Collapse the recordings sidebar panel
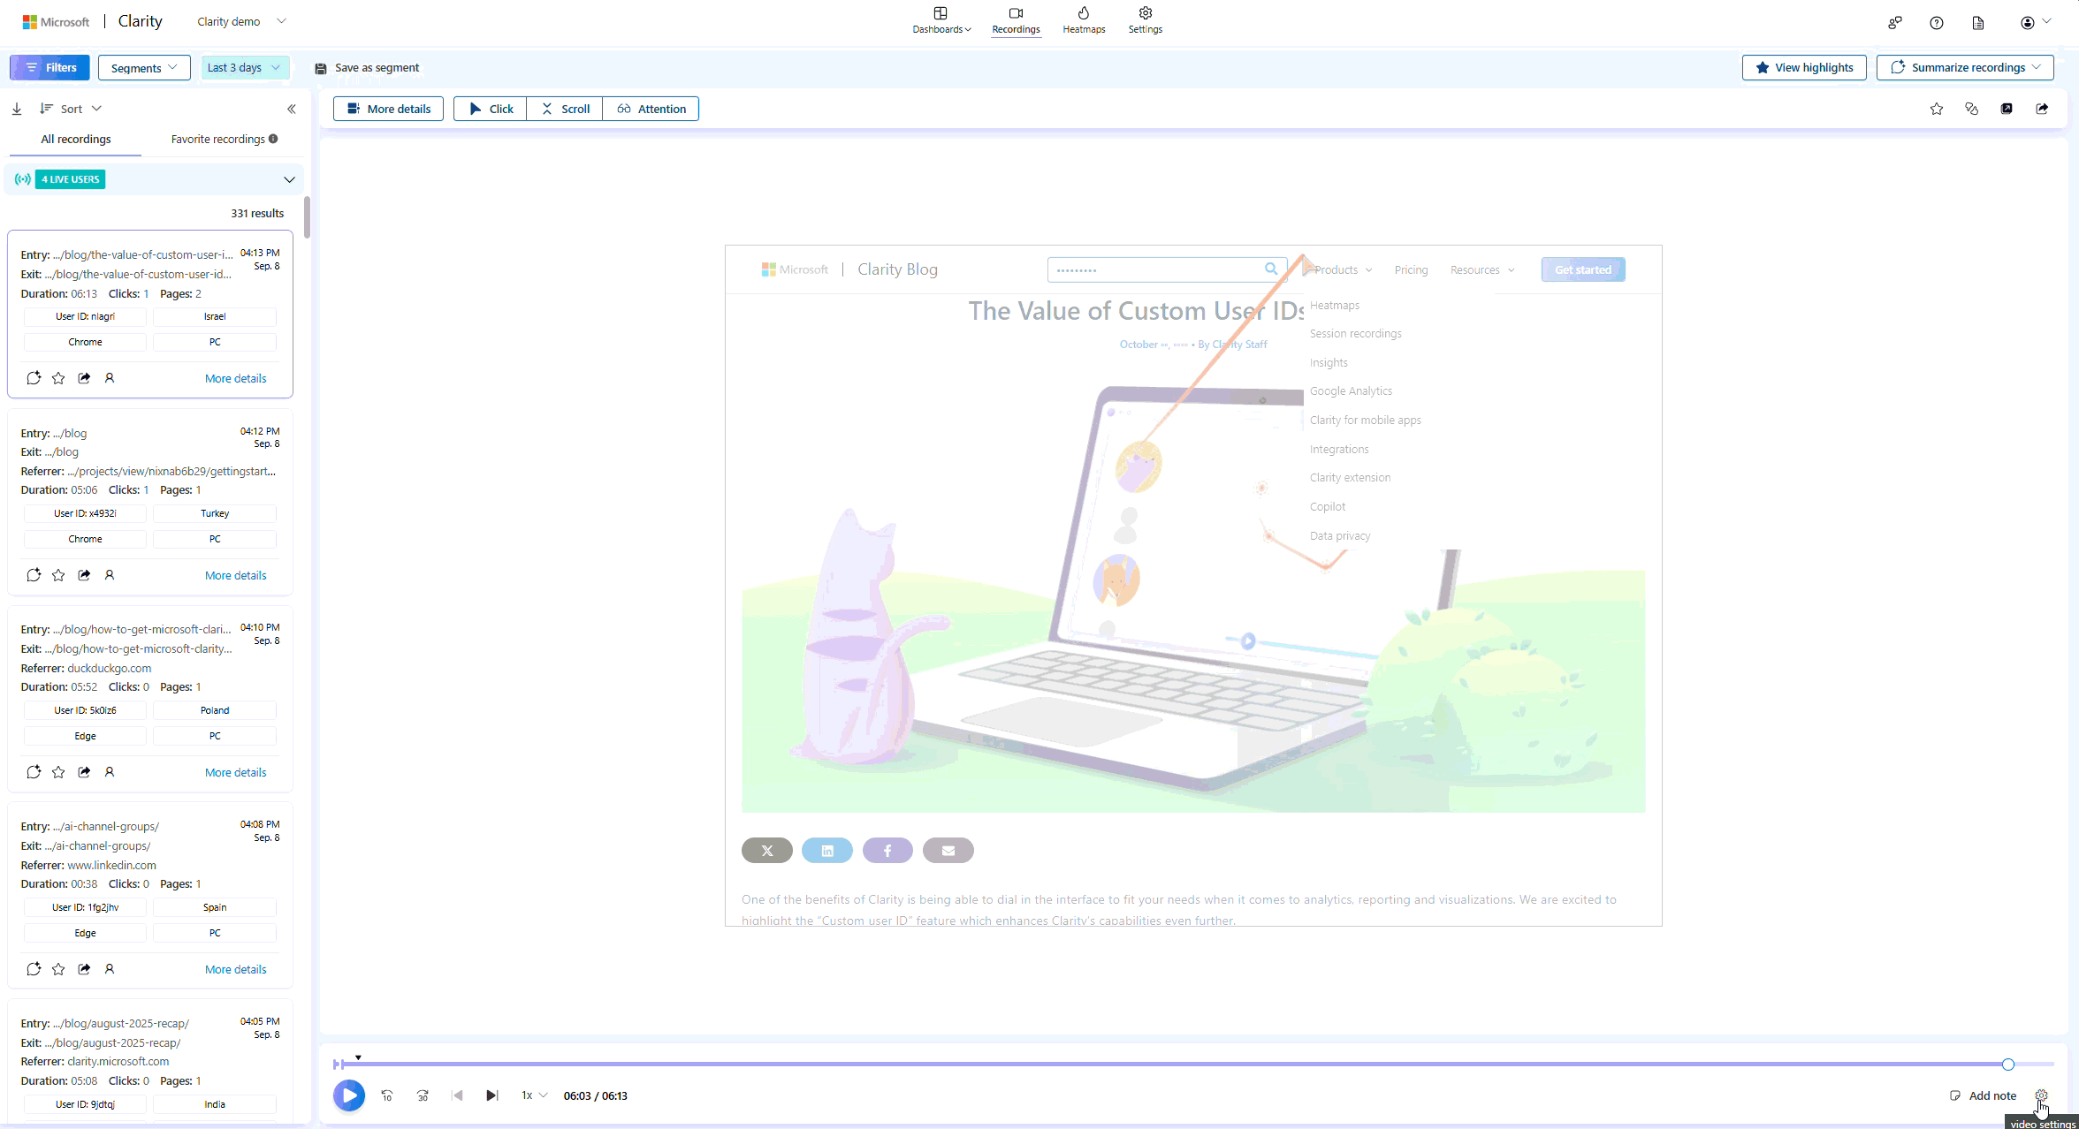Viewport: 2079px width, 1129px height. (291, 109)
